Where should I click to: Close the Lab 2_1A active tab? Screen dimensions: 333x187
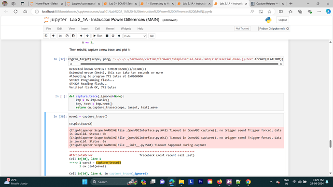point(246,4)
